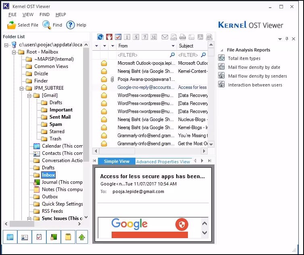This screenshot has width=304, height=255.
Task: Collapse the IPM_SUBTREE node
Action: pyautogui.click(x=22, y=88)
